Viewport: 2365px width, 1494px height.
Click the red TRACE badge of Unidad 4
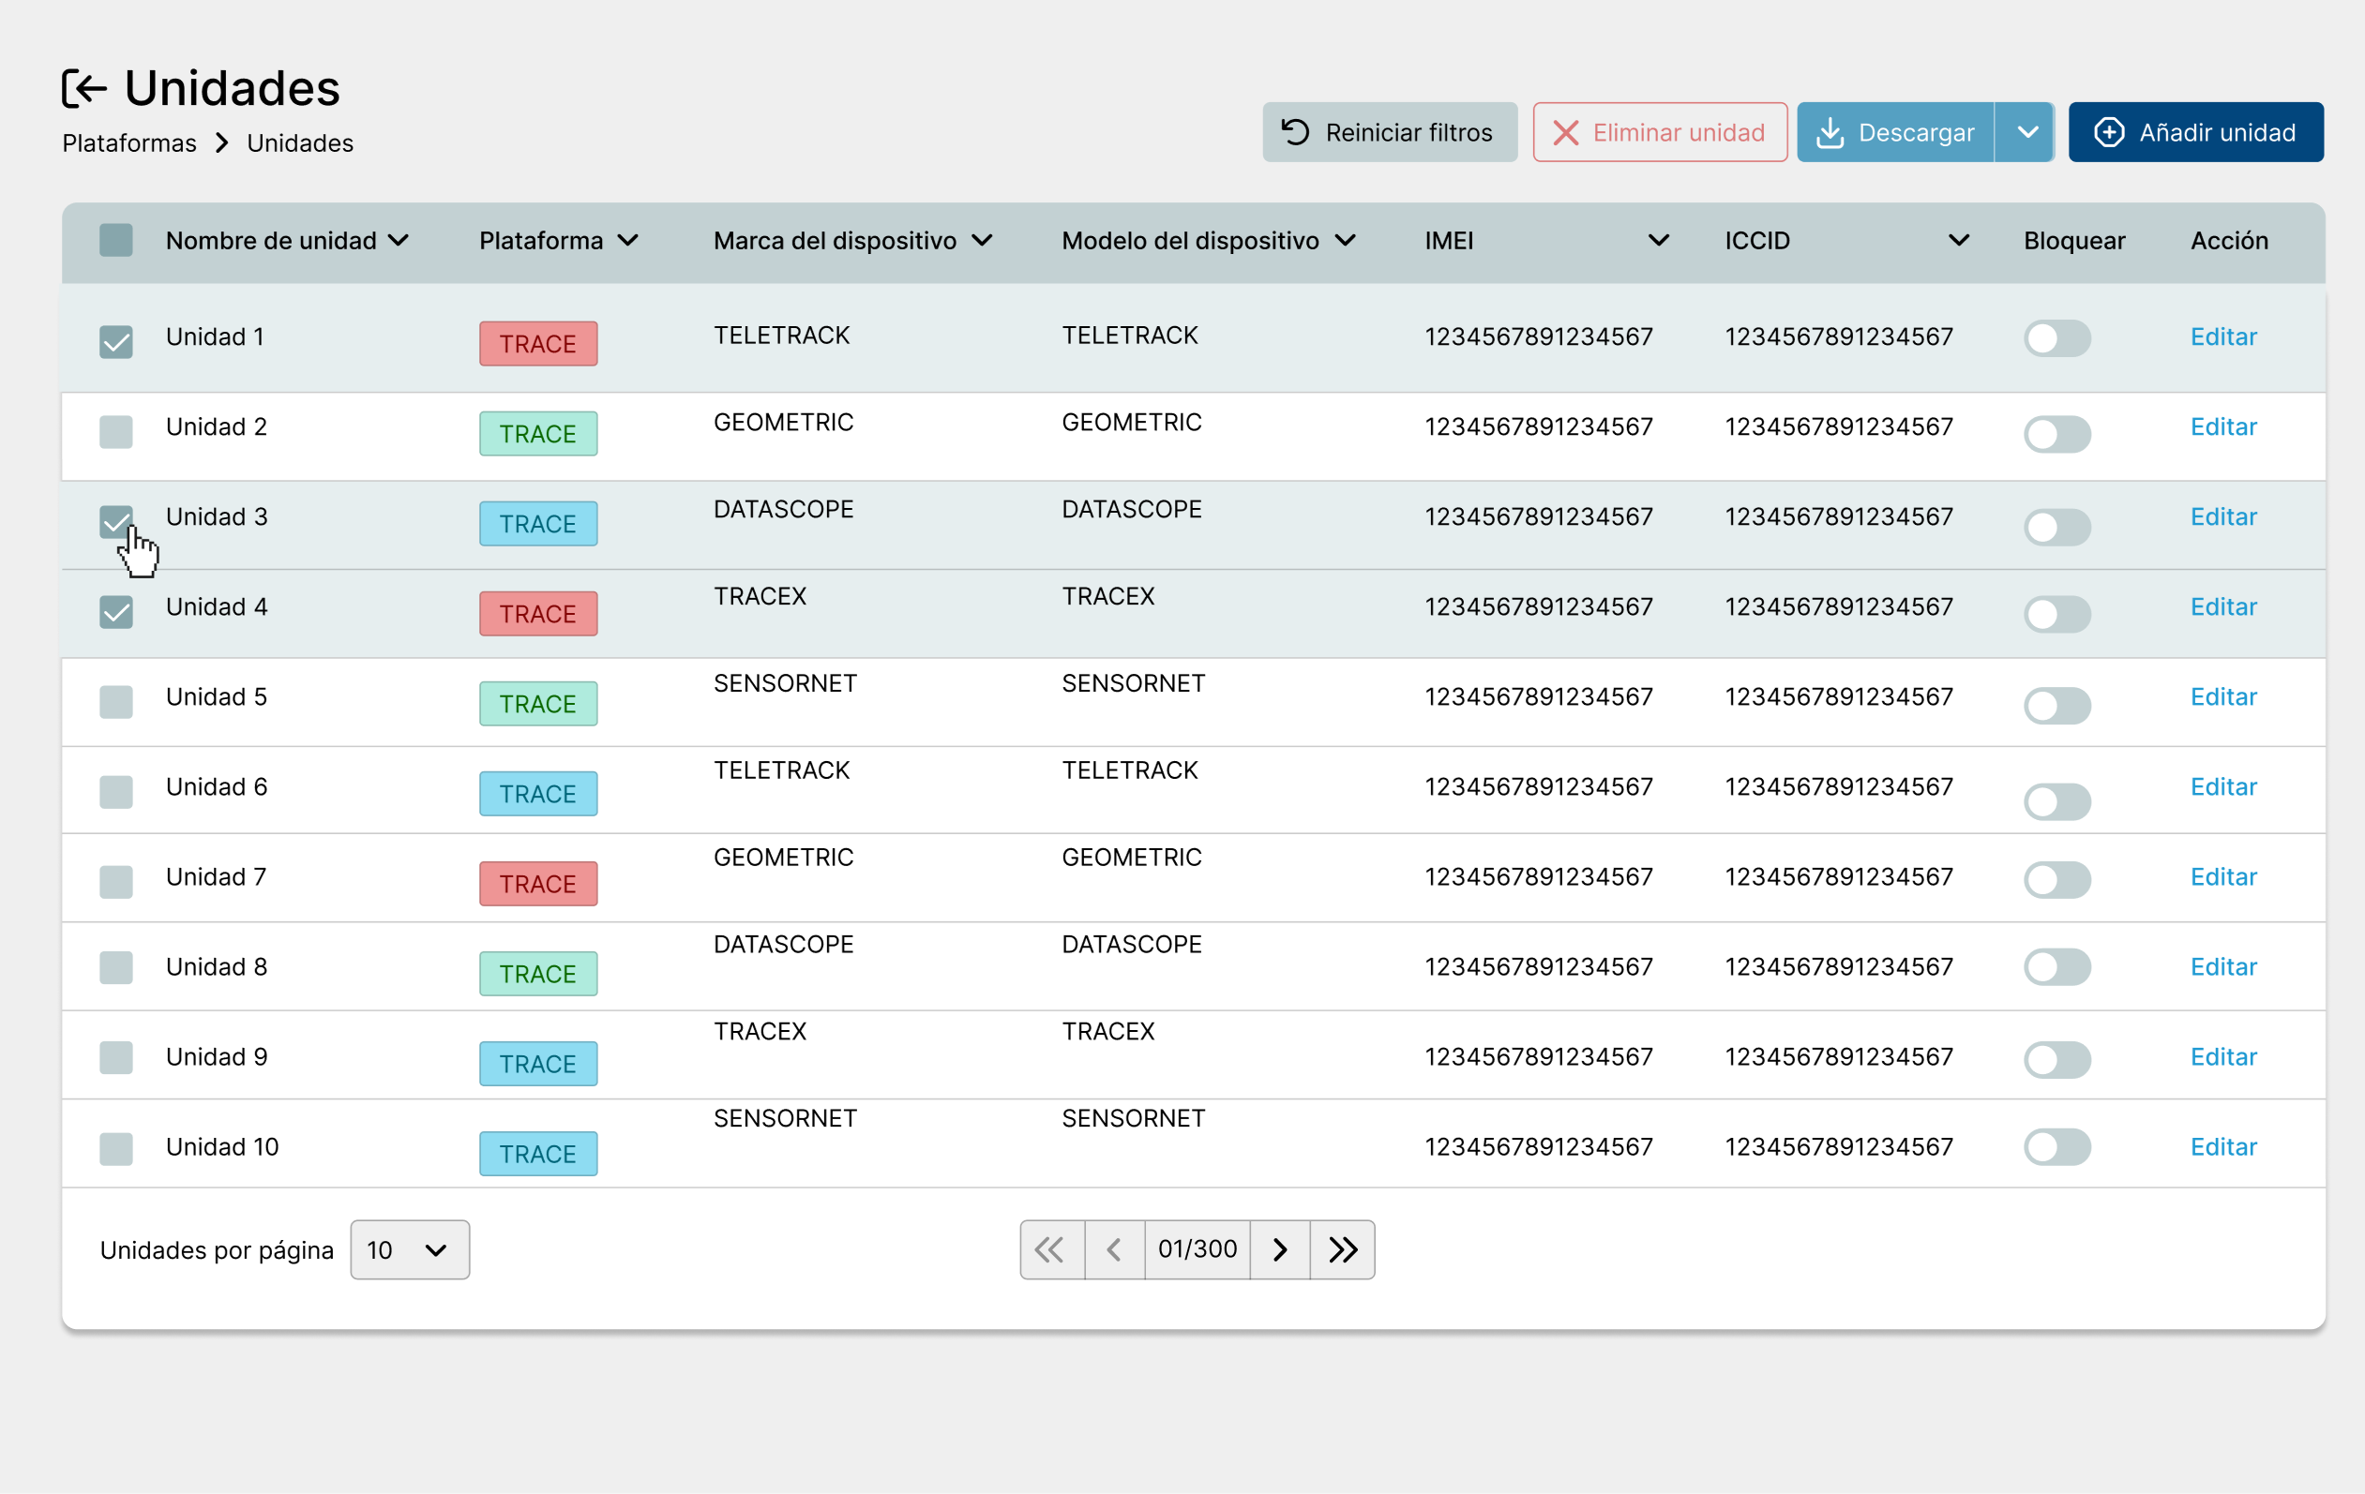click(x=538, y=614)
